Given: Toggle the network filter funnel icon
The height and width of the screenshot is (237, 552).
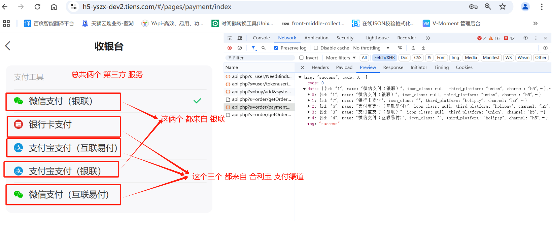Looking at the screenshot, I should point(253,48).
